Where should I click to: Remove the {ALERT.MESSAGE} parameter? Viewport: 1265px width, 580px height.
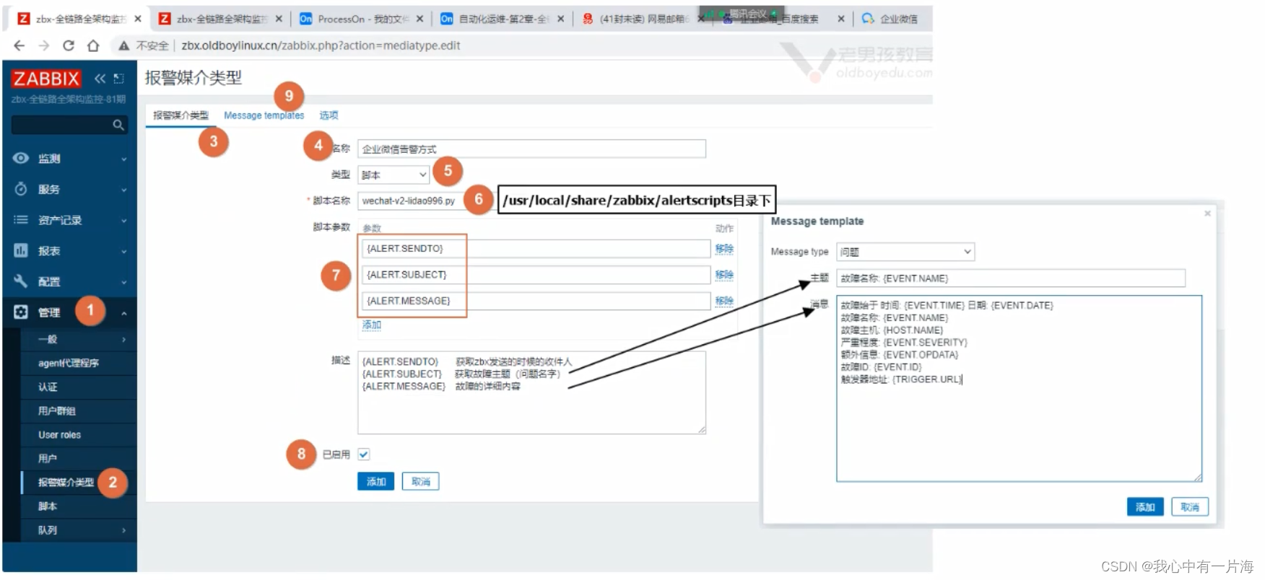click(x=724, y=300)
